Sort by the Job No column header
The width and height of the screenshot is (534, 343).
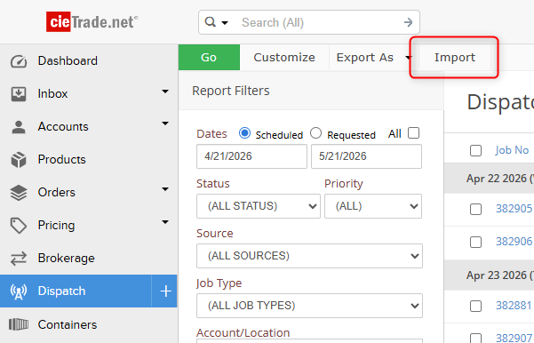coord(512,150)
